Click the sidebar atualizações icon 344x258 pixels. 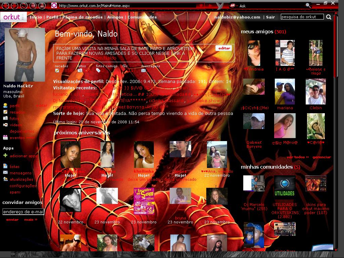tap(5, 179)
